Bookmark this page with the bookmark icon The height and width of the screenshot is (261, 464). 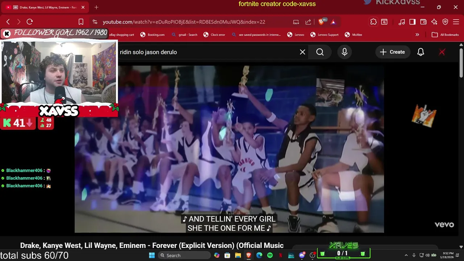(x=81, y=22)
